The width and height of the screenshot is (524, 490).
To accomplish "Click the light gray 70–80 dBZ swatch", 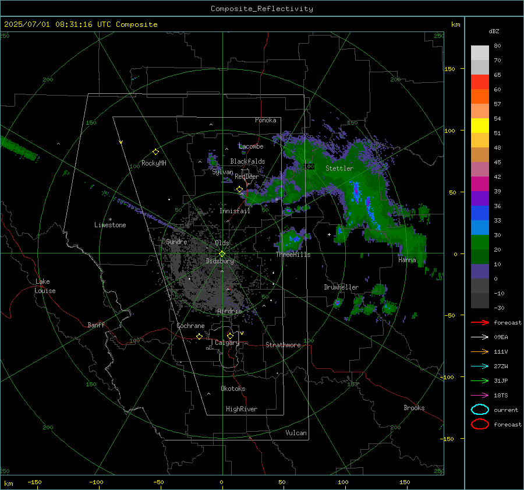I will 480,53.
